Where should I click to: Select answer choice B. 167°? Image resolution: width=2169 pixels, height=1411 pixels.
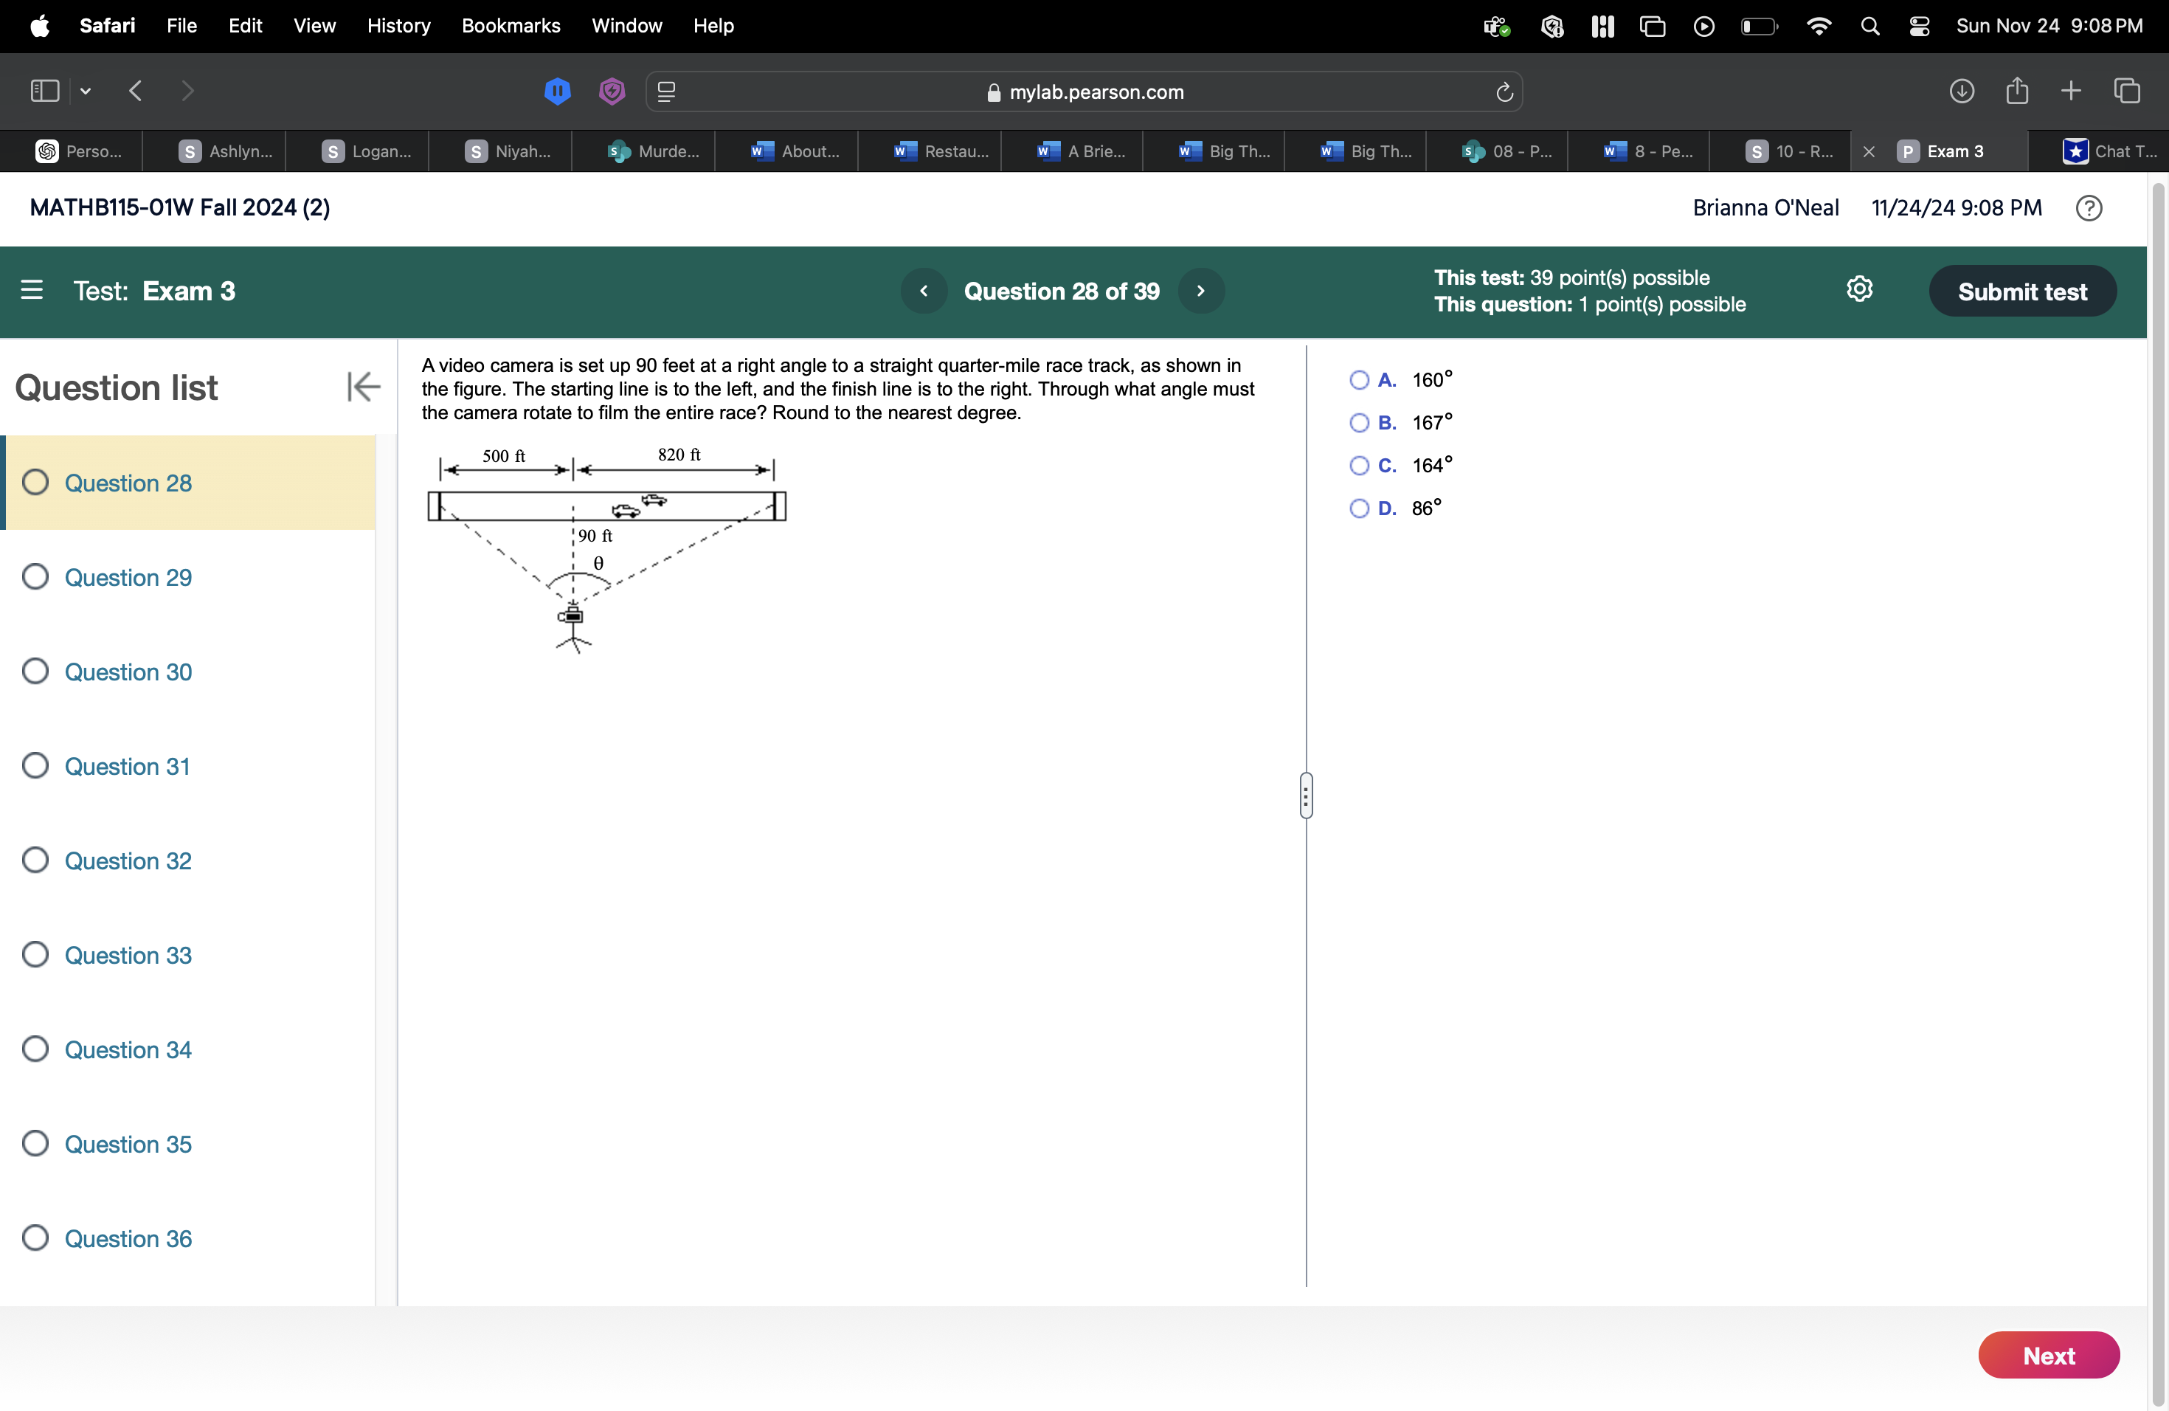tap(1358, 422)
